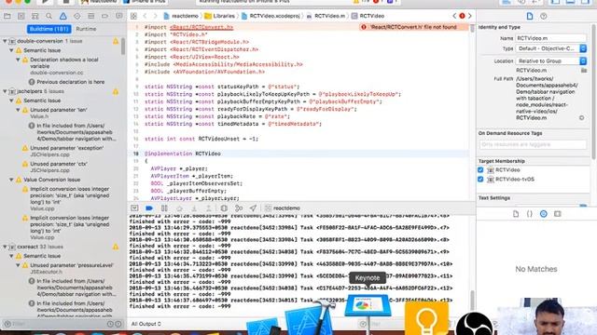Click the Simulate Location arrow icon
This screenshot has height=335, width=597.
253,208
